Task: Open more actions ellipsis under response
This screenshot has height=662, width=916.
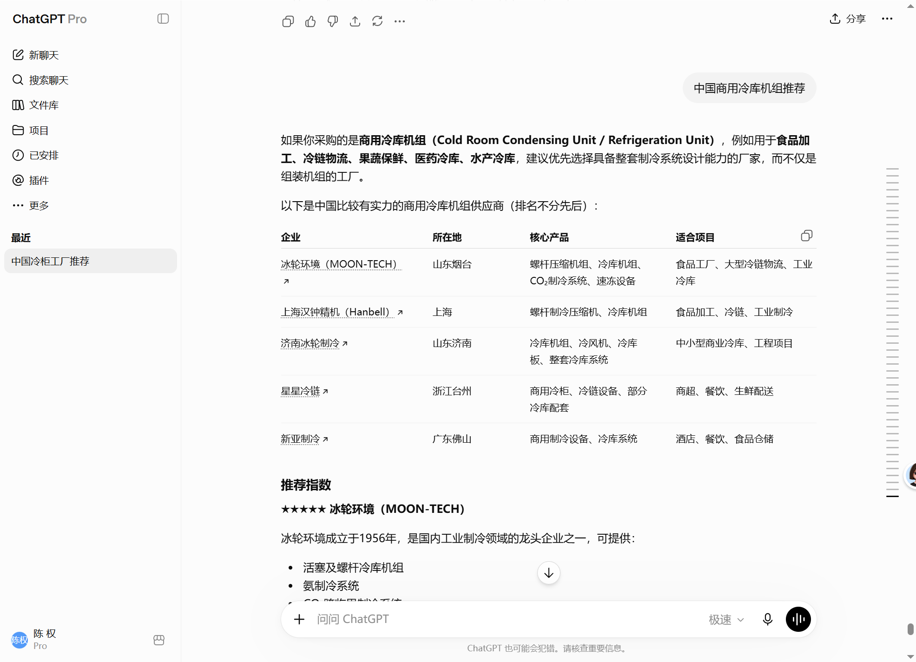Action: 400,21
